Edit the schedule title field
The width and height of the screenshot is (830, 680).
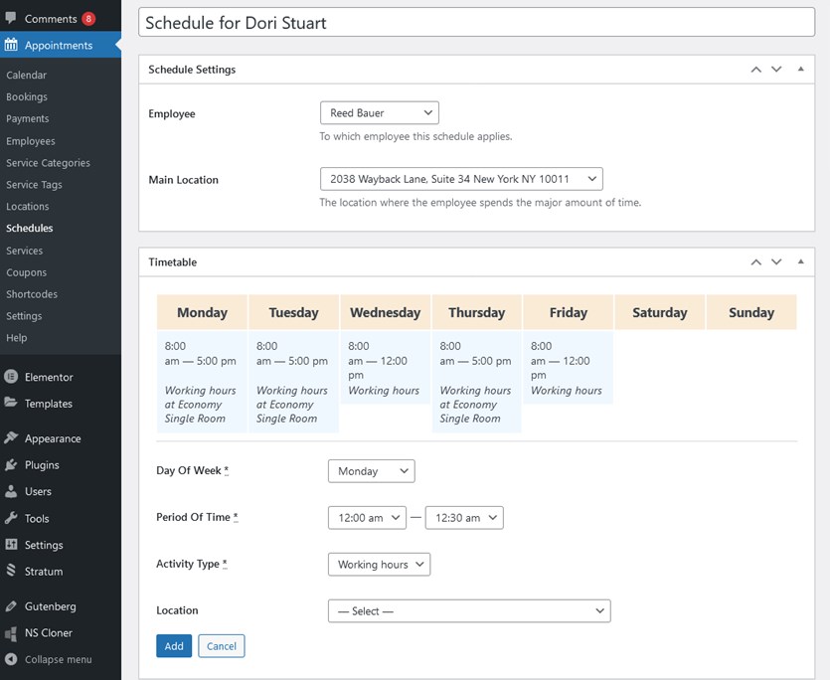pyautogui.click(x=476, y=22)
